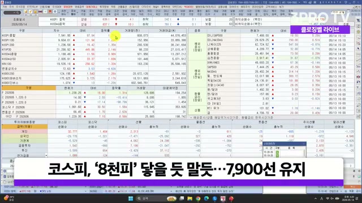Viewport: 362px width, 203px height.
Task: Select the 외국인 investor row
Action: click(178, 136)
